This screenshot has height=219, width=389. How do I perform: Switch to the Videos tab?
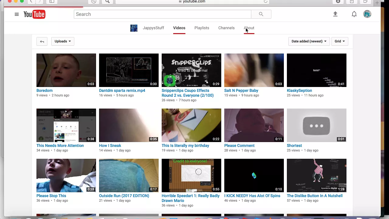179,28
